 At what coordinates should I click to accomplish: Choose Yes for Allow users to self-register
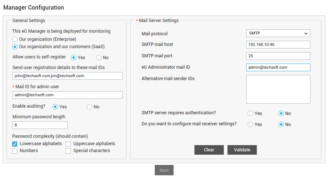73,58
